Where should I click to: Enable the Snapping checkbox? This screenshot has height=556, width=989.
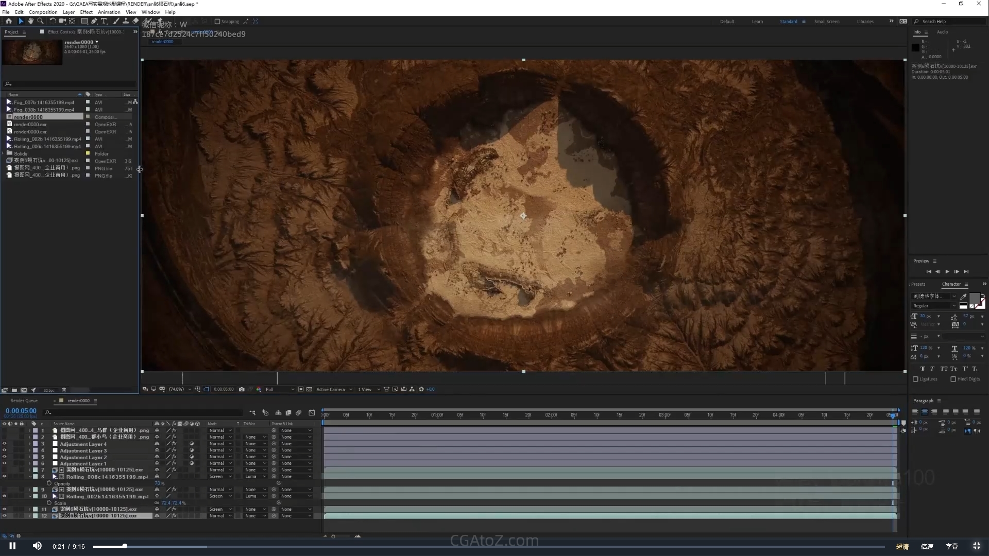217,22
